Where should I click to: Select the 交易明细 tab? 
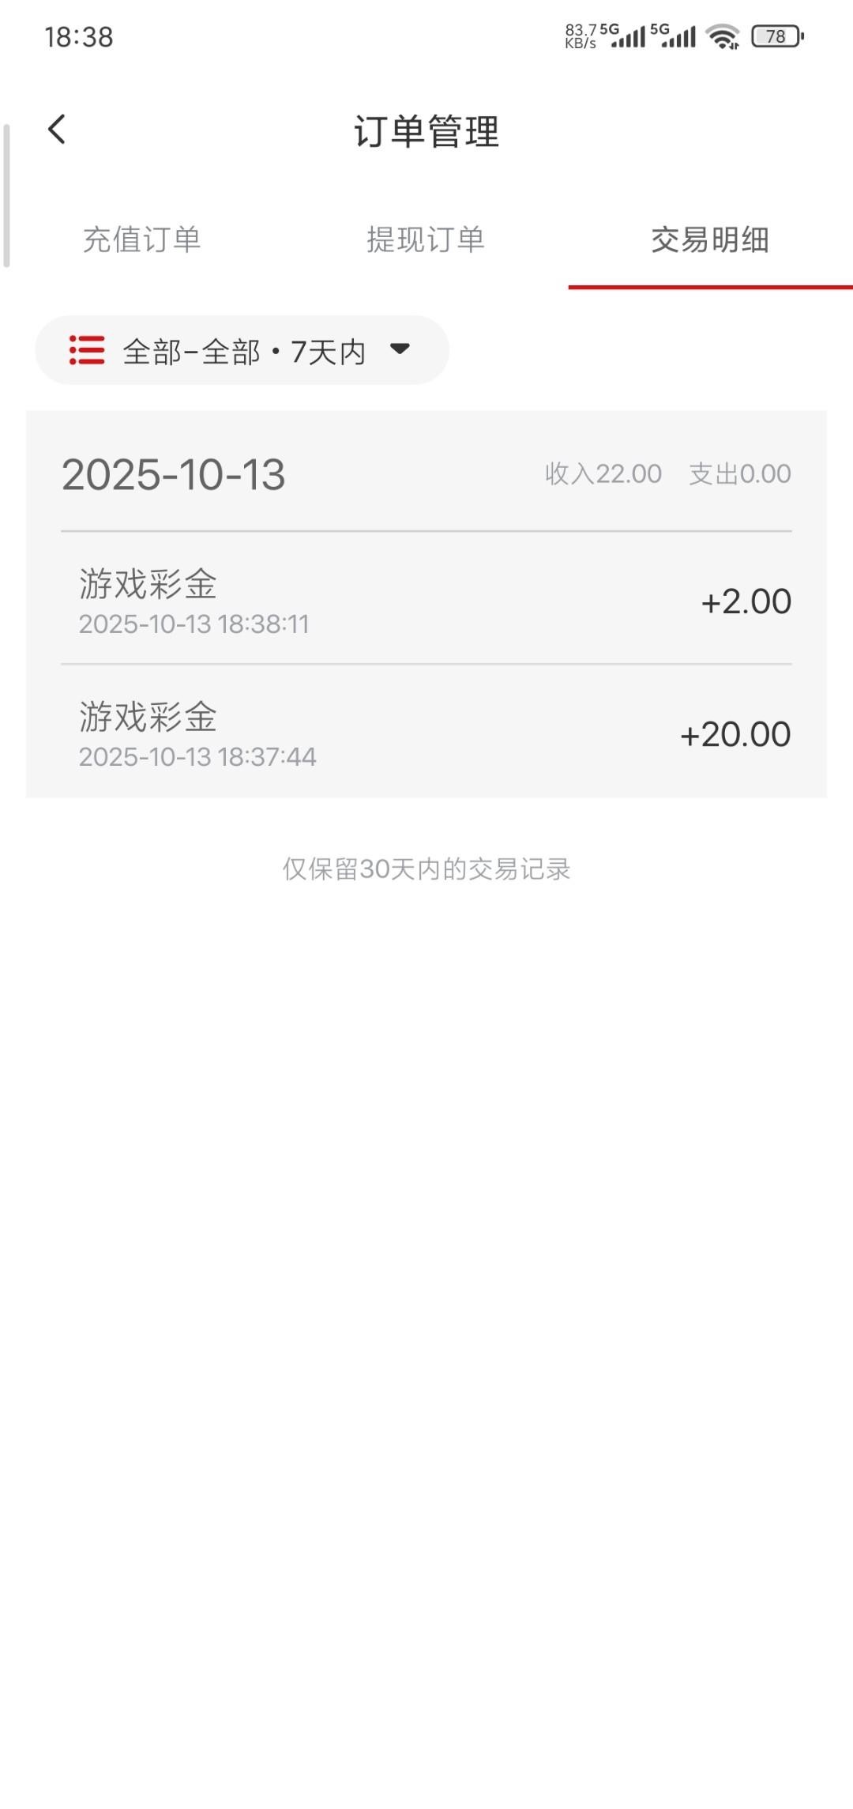point(710,239)
